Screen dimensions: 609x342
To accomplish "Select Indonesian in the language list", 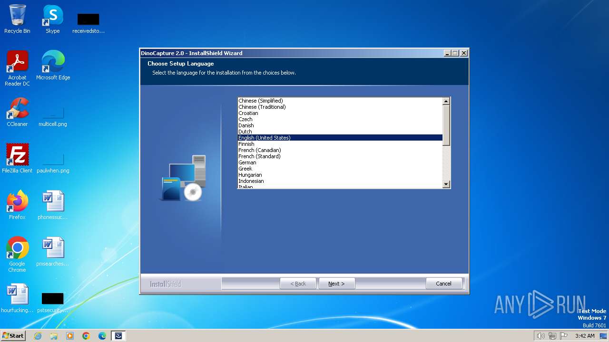I will tap(340, 181).
